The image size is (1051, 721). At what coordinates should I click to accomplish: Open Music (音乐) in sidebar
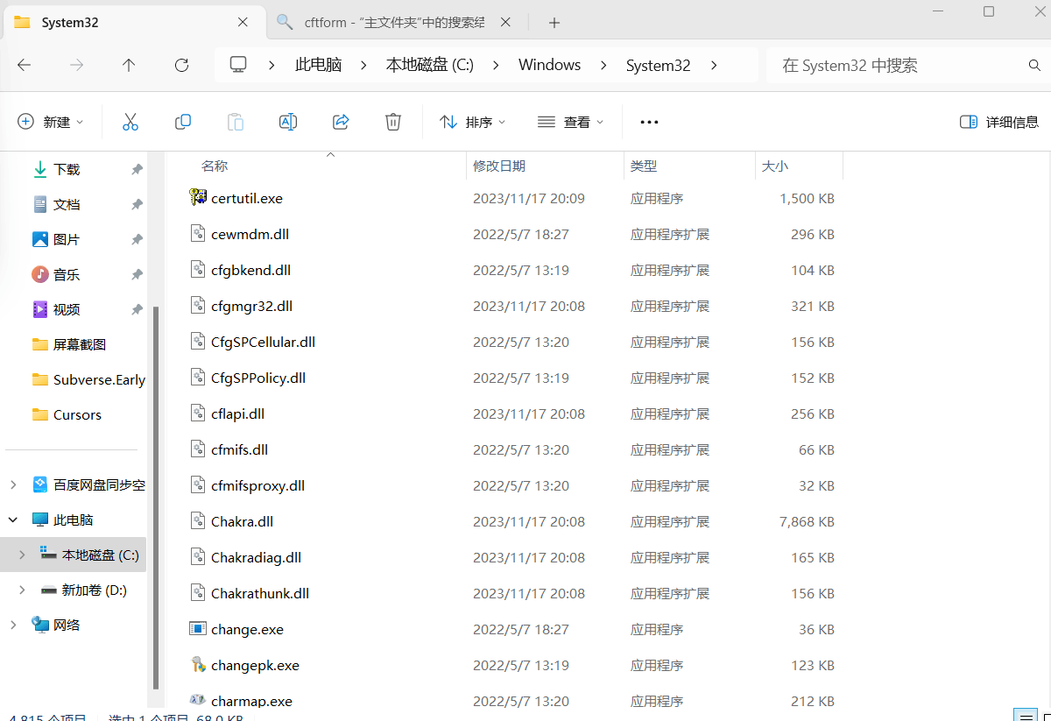[67, 274]
